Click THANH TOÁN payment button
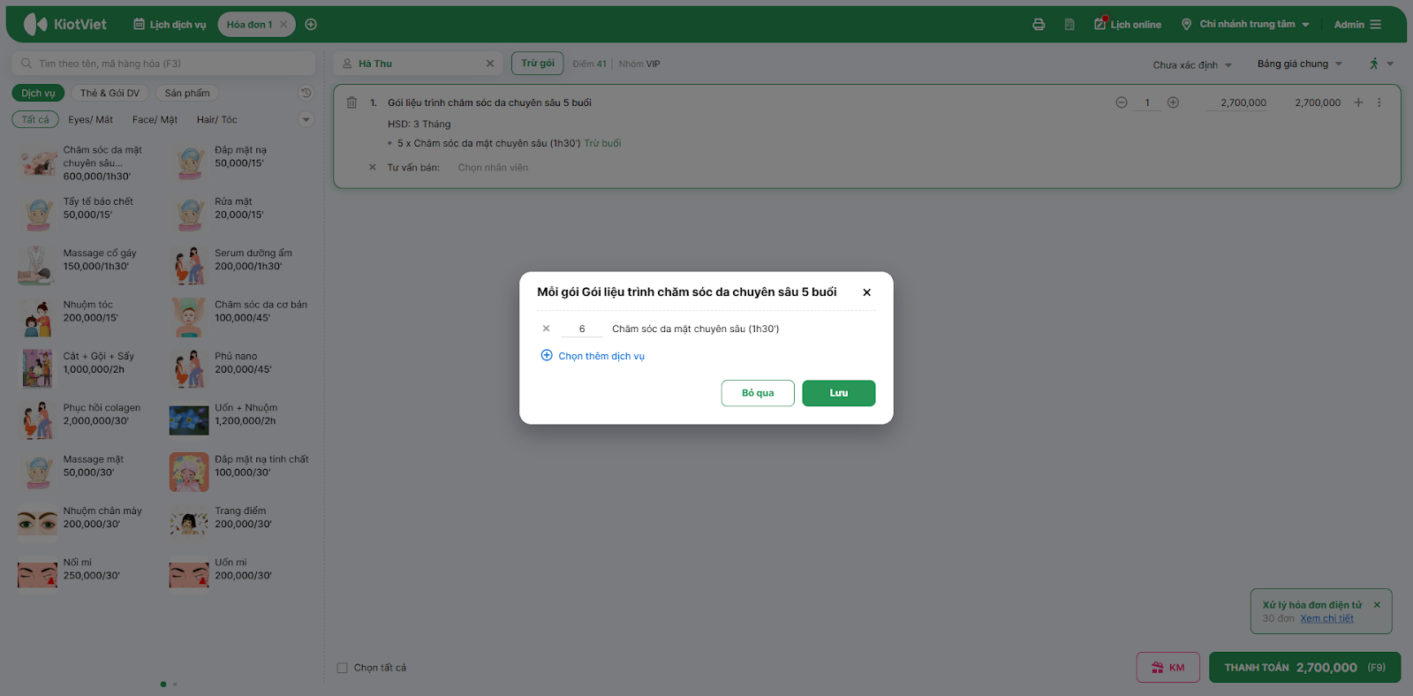The width and height of the screenshot is (1413, 696). point(1304,668)
